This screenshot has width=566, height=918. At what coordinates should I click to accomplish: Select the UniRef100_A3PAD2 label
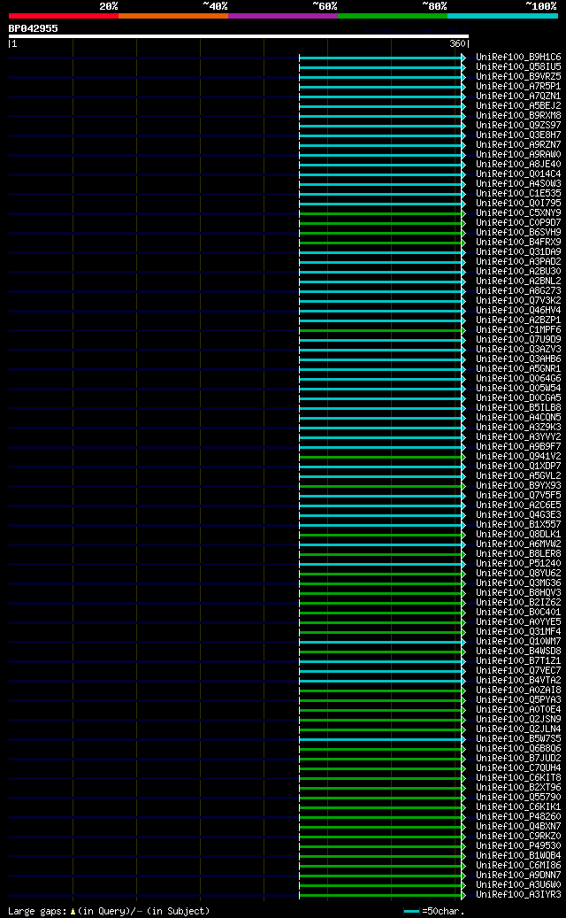coord(518,262)
